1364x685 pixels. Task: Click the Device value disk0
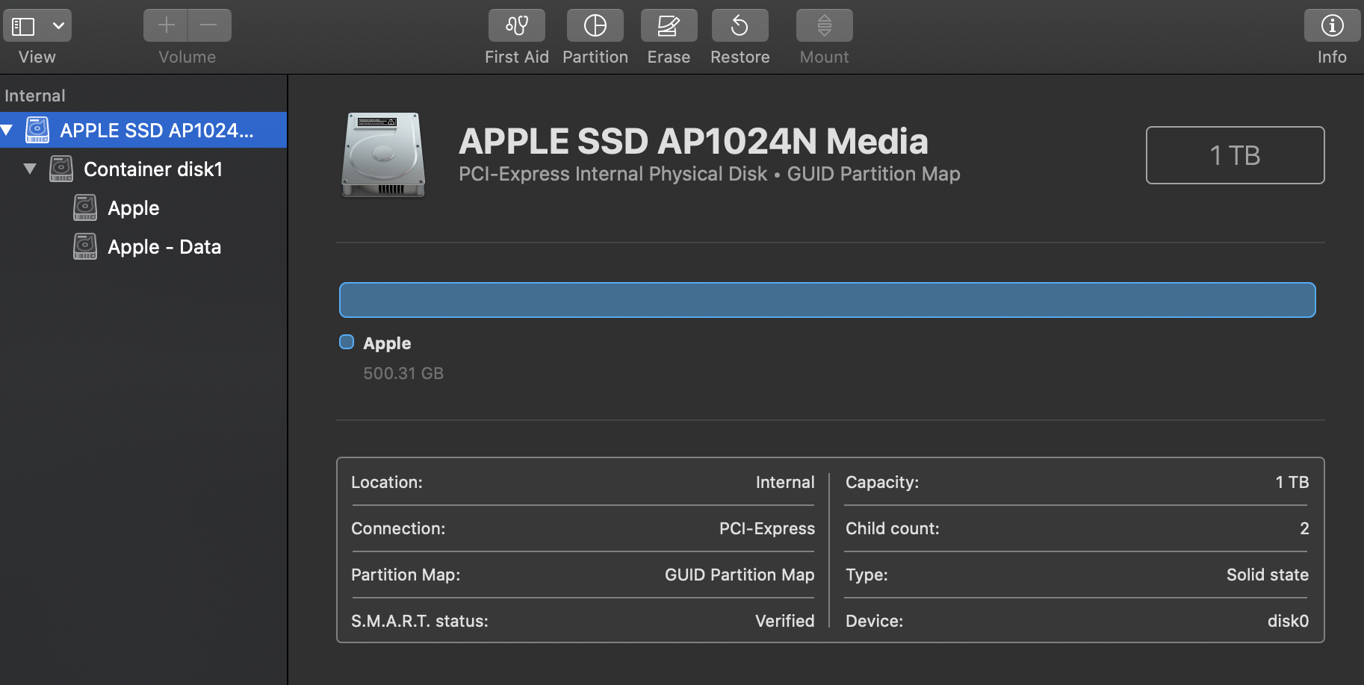pyautogui.click(x=1288, y=621)
